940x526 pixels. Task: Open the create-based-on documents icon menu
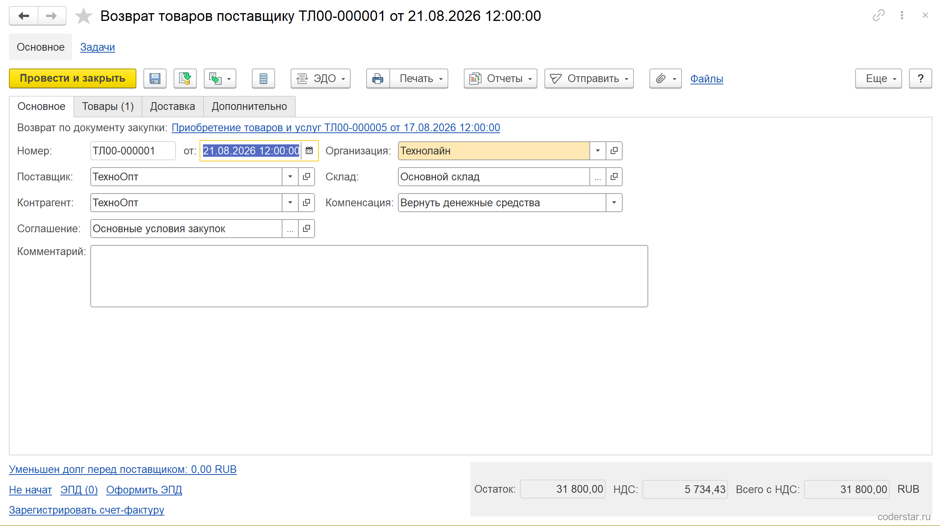tap(220, 79)
